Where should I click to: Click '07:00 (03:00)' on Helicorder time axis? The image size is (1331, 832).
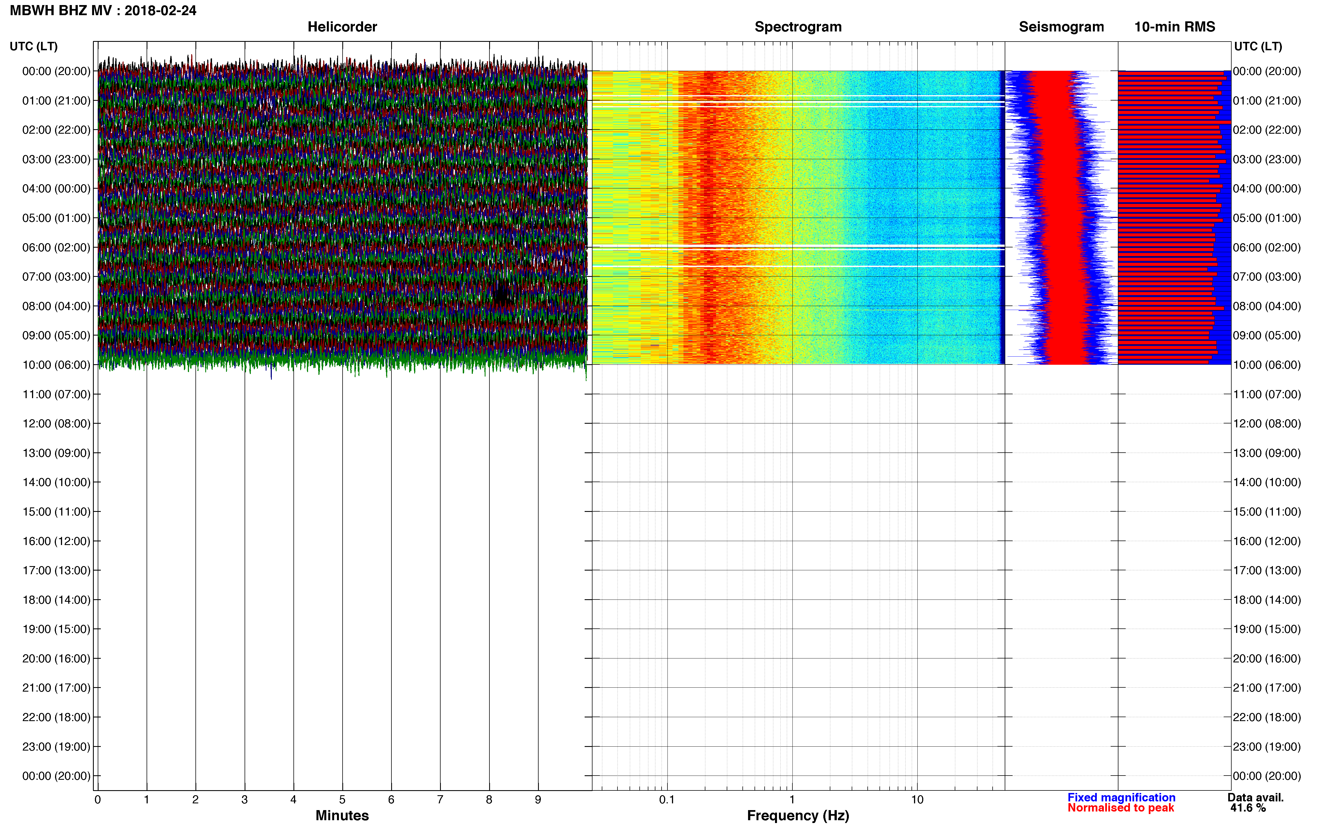pos(56,277)
